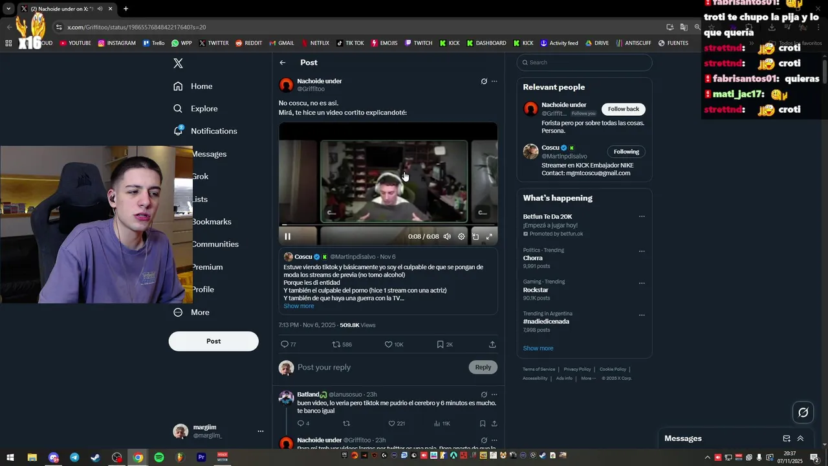
Task: Open the tab search dropdown
Action: [8, 9]
